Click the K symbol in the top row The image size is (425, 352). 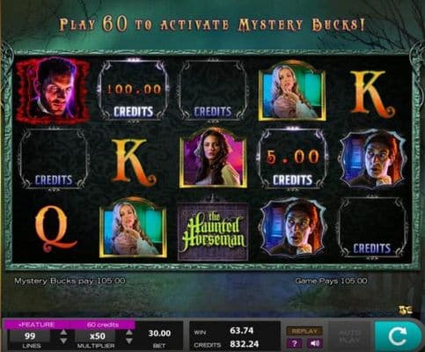[372, 92]
